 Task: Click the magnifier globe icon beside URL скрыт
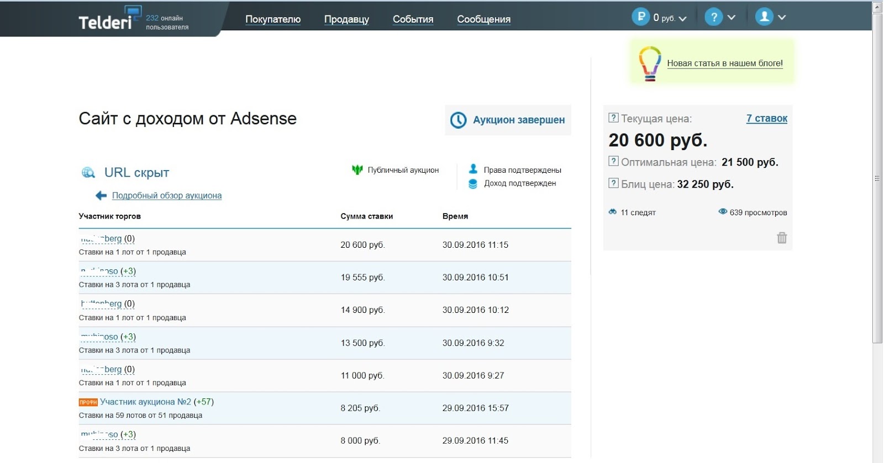tap(88, 173)
